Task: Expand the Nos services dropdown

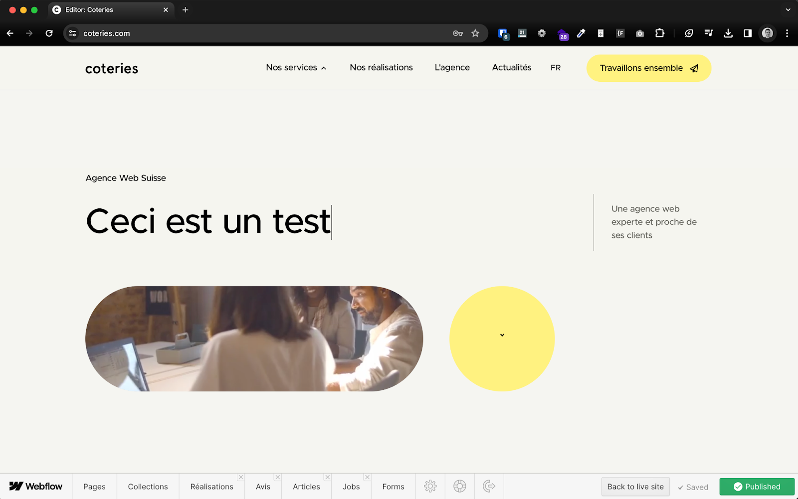Action: (x=296, y=67)
